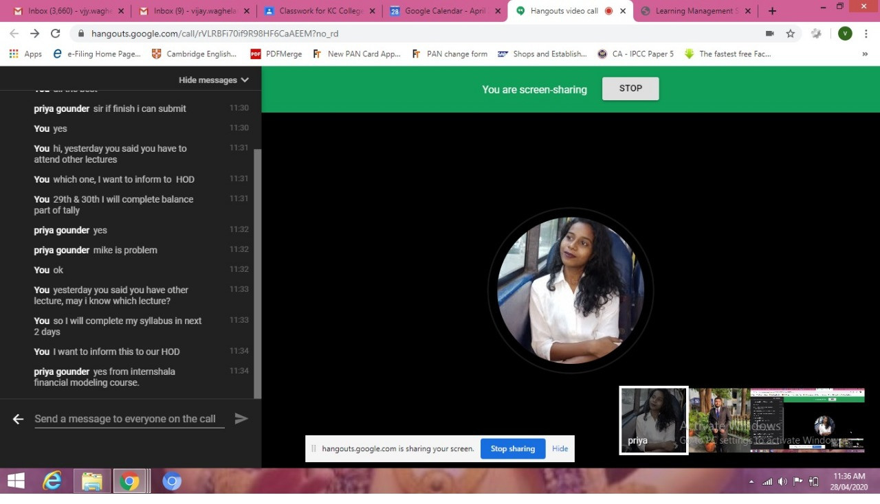Launch Internet Explorer from the taskbar

click(x=52, y=482)
